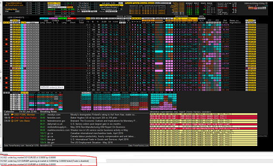The image size is (273, 166).
Task: Click the Set TP button
Action: pos(83,11)
